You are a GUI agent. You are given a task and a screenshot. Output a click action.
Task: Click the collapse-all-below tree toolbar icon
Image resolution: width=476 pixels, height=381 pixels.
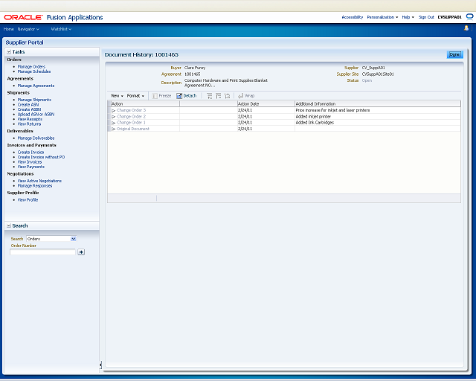(x=218, y=96)
